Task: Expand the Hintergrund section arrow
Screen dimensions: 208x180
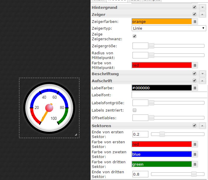Action: tap(202, 7)
